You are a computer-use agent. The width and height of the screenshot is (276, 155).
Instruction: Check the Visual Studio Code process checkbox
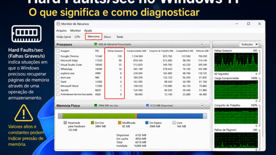[x=58, y=65]
